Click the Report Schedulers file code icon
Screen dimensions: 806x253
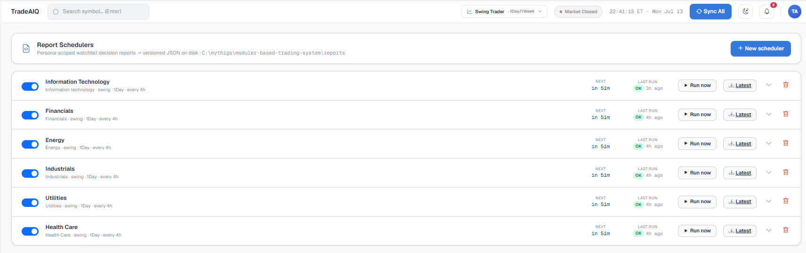coord(26,48)
